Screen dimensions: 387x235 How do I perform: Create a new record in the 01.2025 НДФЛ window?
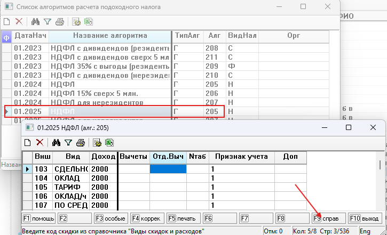pyautogui.click(x=27, y=142)
